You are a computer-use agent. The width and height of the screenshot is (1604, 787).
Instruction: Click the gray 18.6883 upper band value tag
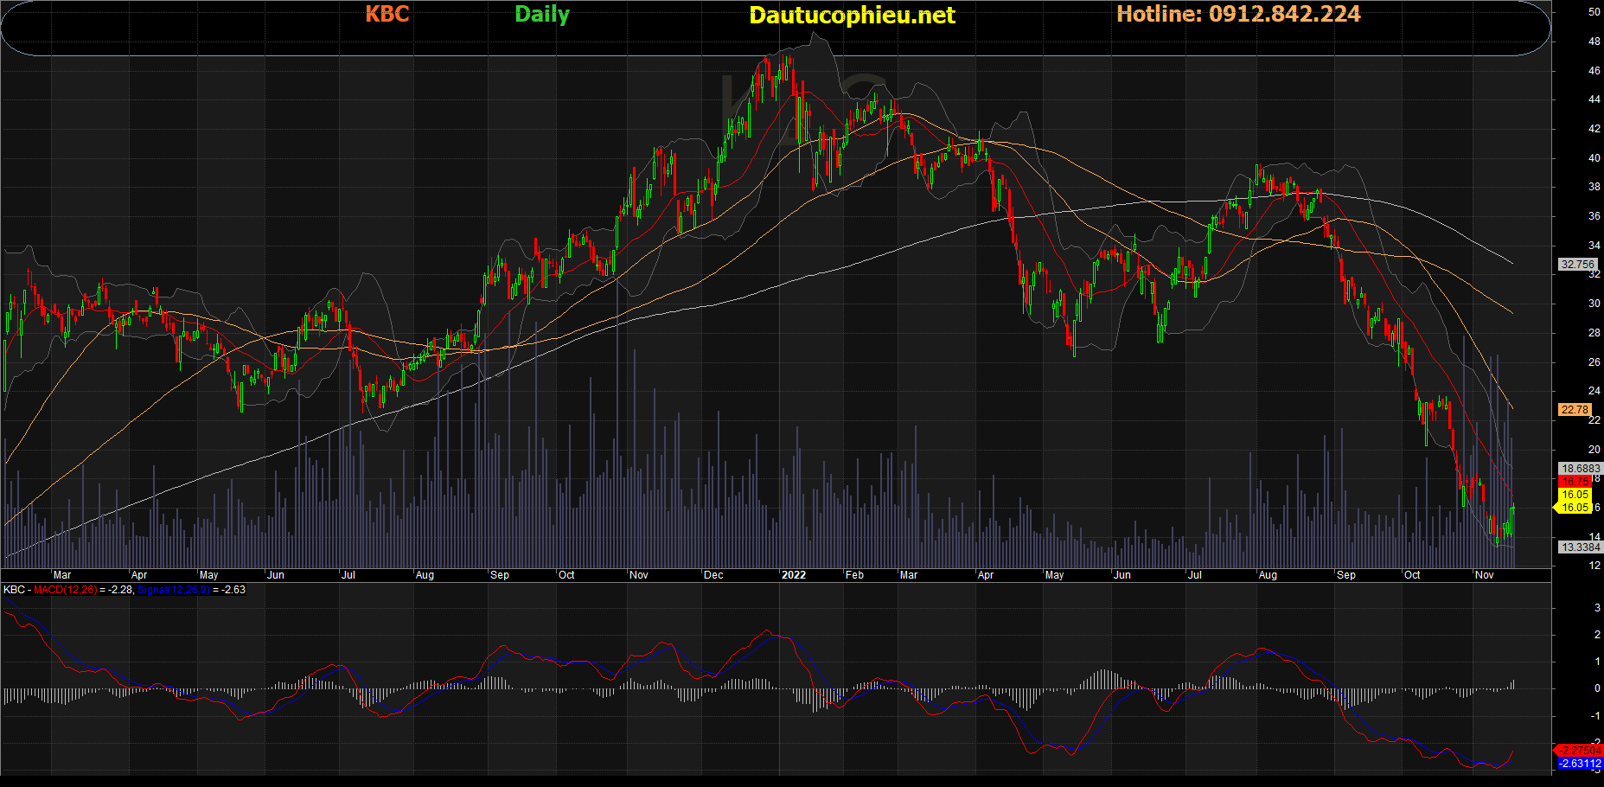1579,469
